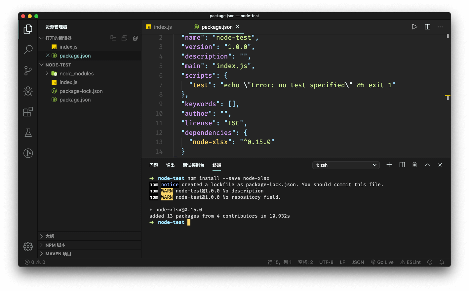Open the Explorer view in activity bar
Viewport: 469px width, 291px height.
(x=28, y=29)
